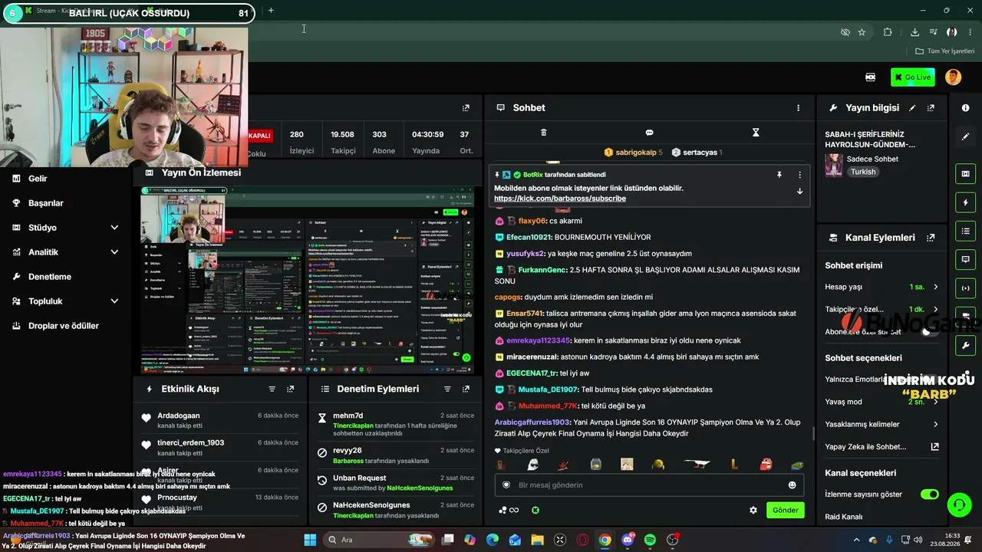
Task: Click Unban Request entry in Denetim Eylemleri
Action: click(x=360, y=478)
